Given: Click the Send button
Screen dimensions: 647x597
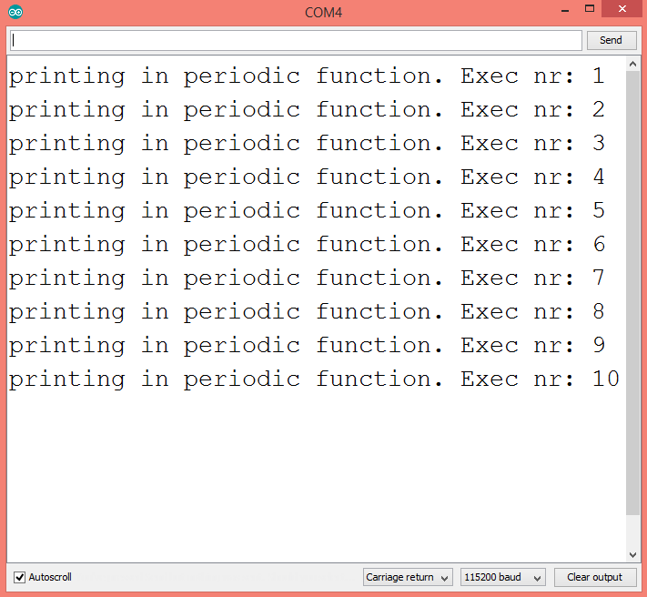Looking at the screenshot, I should pyautogui.click(x=612, y=40).
